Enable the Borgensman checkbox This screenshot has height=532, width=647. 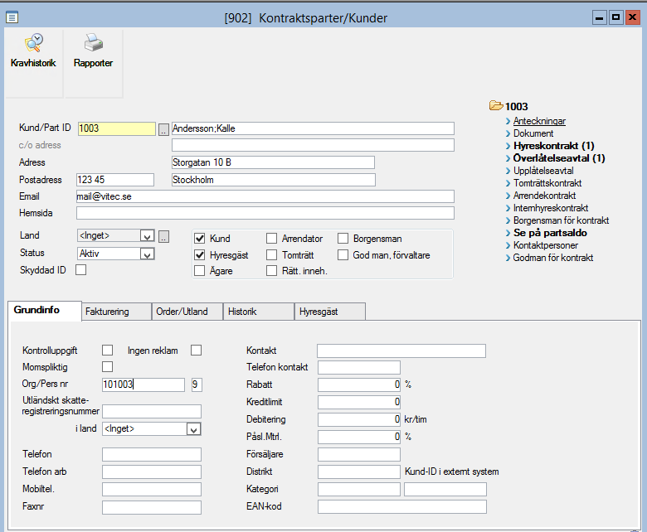click(x=343, y=238)
